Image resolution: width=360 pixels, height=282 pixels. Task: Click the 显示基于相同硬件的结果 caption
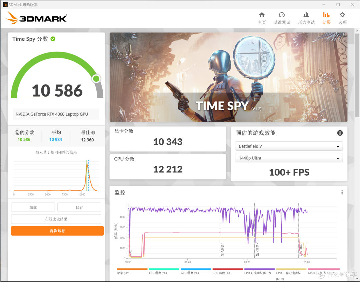pos(56,152)
